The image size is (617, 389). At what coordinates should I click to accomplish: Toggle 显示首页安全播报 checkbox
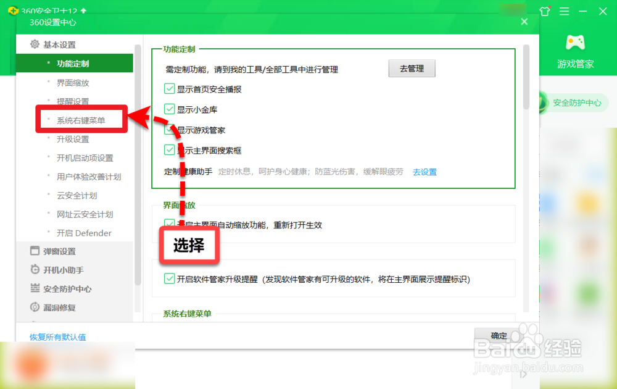pos(169,88)
